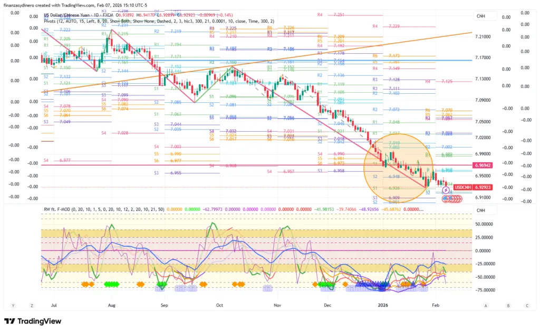Click the 7.21000 level on price scale
Screen dimensions: 540x332
point(484,36)
